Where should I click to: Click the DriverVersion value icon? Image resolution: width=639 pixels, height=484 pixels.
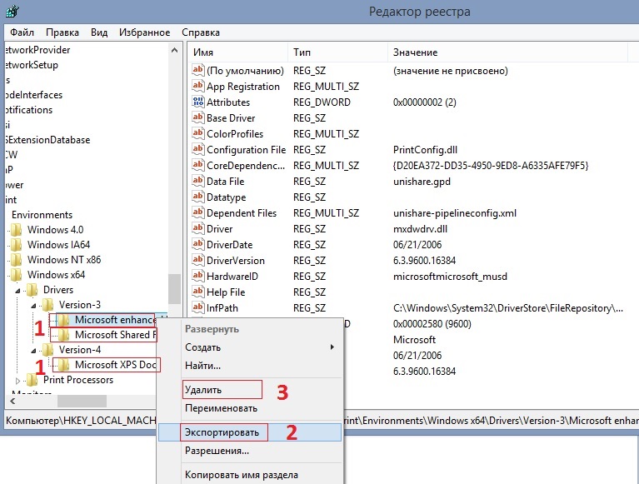tap(198, 260)
